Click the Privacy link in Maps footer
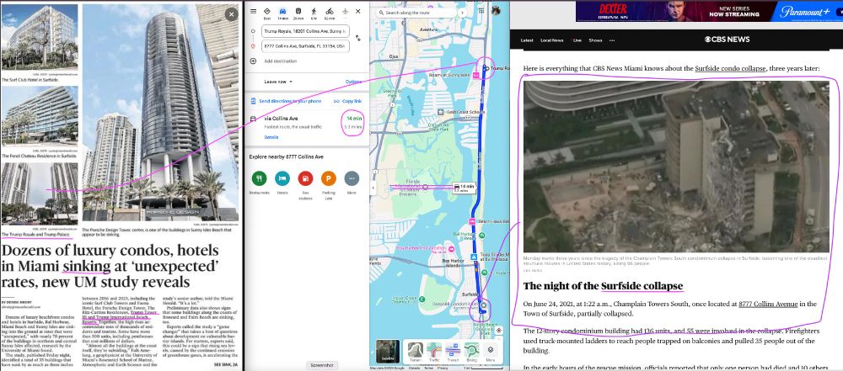 coord(443,368)
